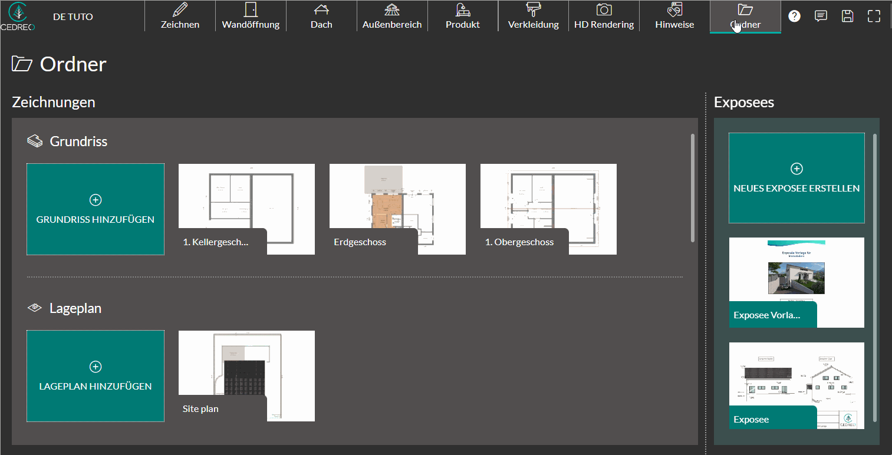Toggle fullscreen mode icon
This screenshot has height=455, width=892.
[874, 17]
